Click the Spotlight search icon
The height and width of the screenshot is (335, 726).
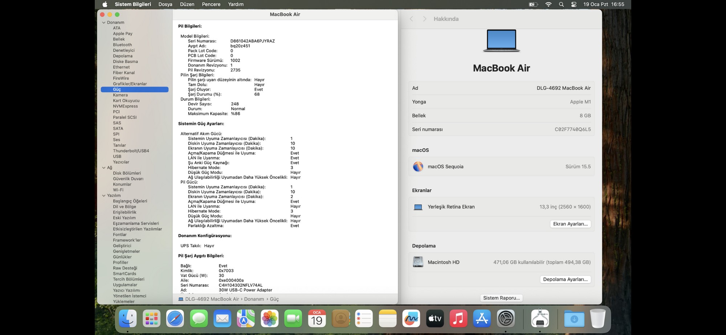coord(561,4)
